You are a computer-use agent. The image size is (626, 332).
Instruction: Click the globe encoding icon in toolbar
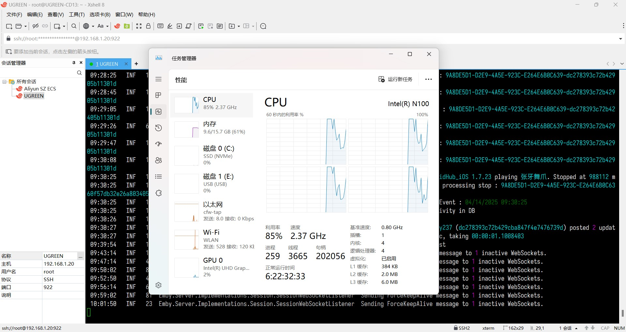[x=86, y=26]
